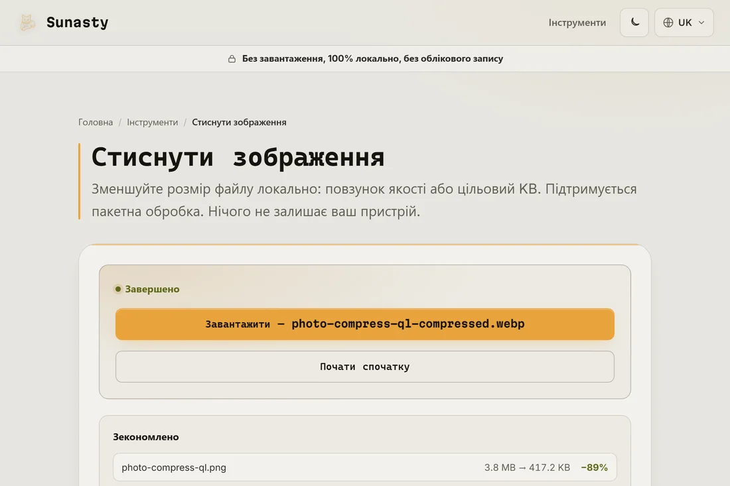
Task: Click the lock icon in the privacy banner
Action: 232,58
